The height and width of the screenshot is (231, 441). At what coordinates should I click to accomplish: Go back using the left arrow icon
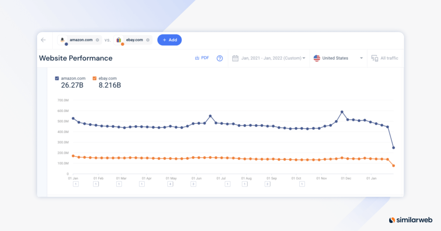tap(43, 40)
